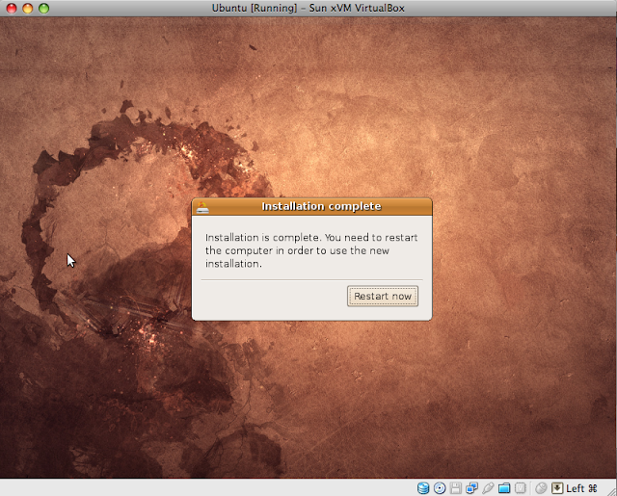Click the window resize grip at corner
The image size is (617, 496).
[x=611, y=490]
